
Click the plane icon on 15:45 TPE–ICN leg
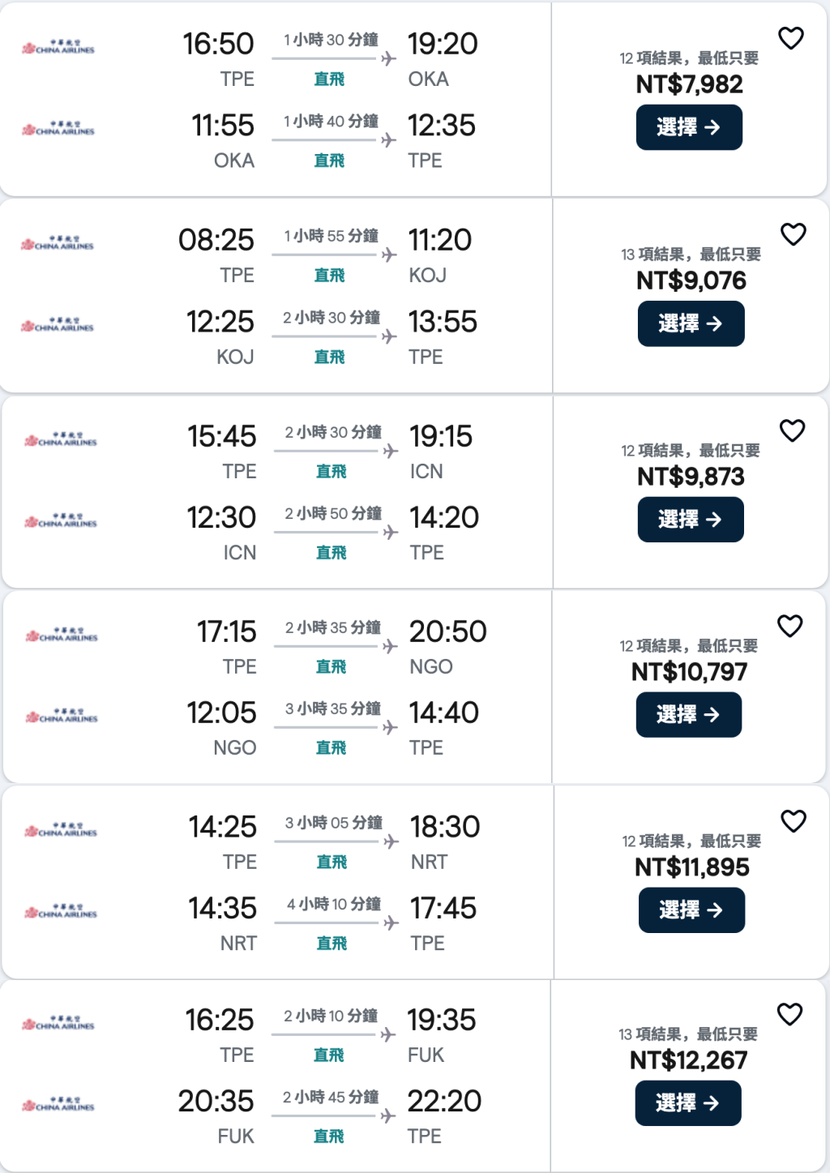pyautogui.click(x=390, y=451)
